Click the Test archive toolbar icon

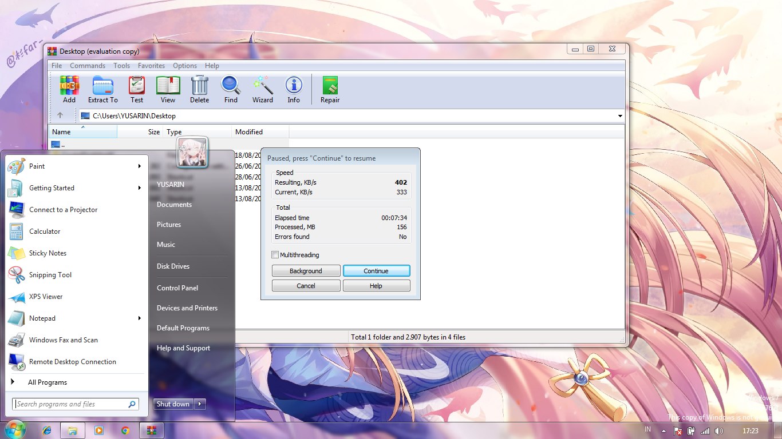[x=137, y=86]
